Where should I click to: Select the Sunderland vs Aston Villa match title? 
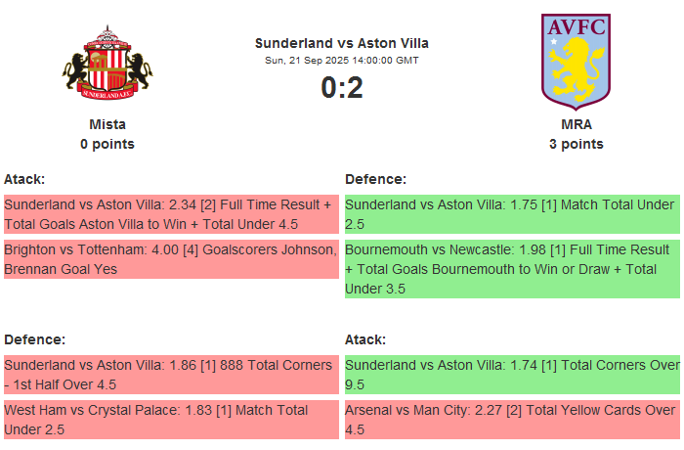click(x=342, y=43)
